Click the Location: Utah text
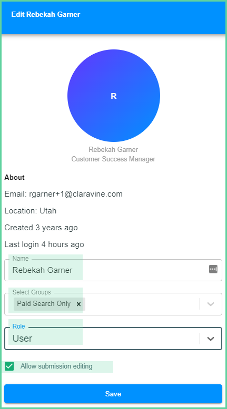The image size is (227, 409). pyautogui.click(x=31, y=211)
